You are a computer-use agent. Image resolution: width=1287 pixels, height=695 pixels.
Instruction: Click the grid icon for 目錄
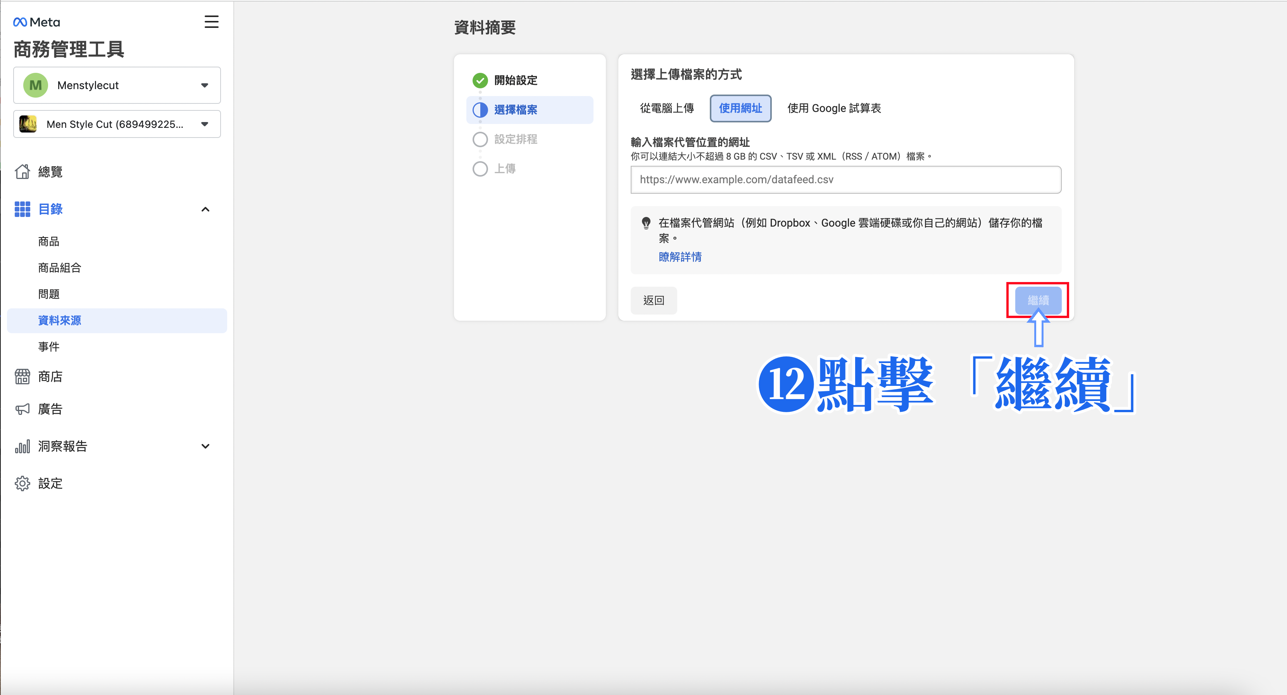22,209
